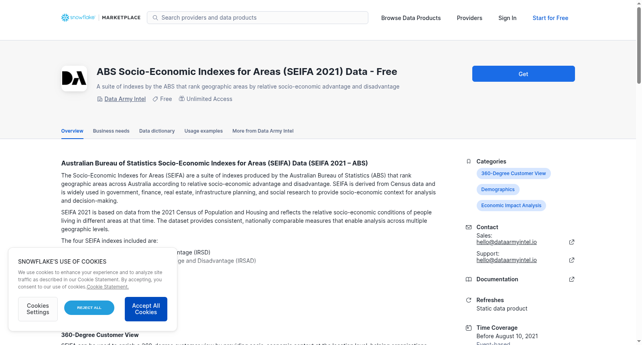642x345 pixels.
Task: Click the page vertical scrollbar thumb
Action: (639, 45)
